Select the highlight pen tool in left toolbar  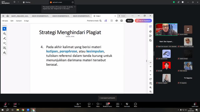click(4, 38)
